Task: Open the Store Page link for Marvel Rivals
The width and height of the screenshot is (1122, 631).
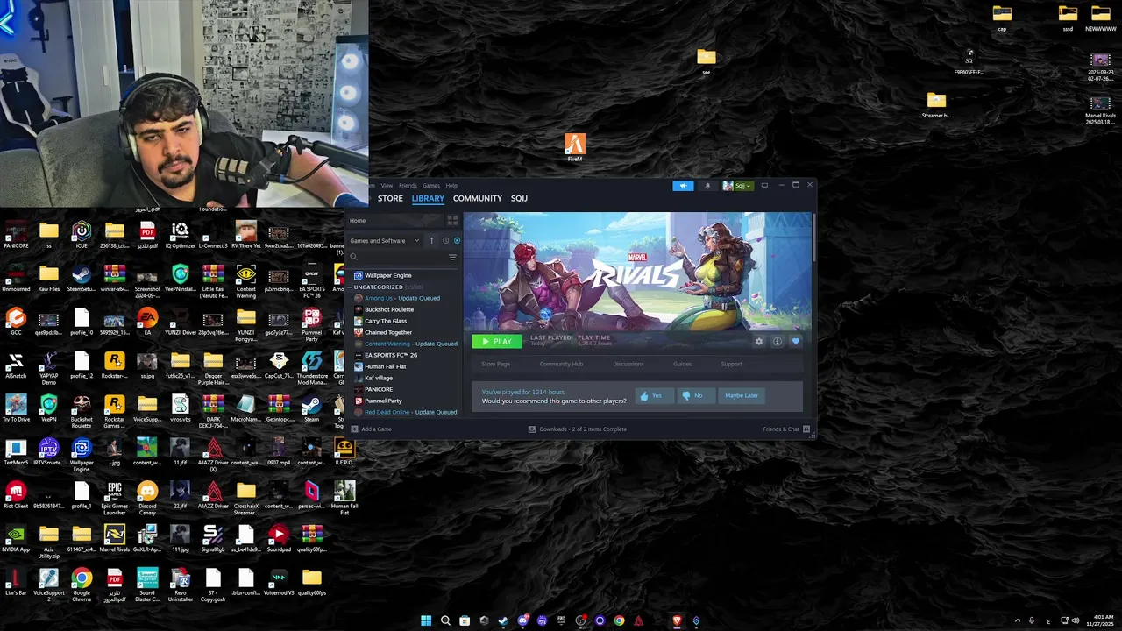Action: point(495,364)
